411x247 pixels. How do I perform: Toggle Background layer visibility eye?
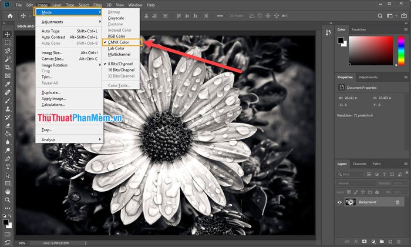(339, 202)
